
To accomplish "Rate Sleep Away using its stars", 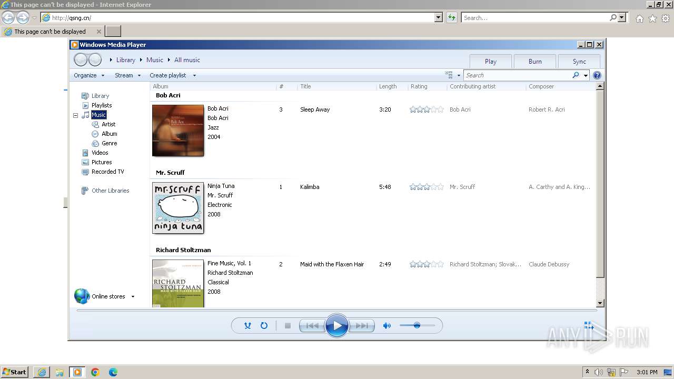I will [427, 109].
